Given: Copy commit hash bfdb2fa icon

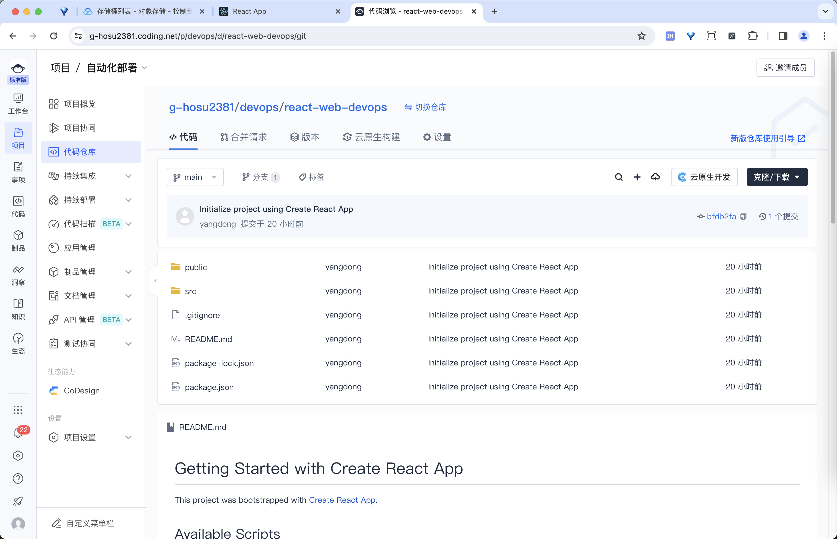Looking at the screenshot, I should 744,217.
